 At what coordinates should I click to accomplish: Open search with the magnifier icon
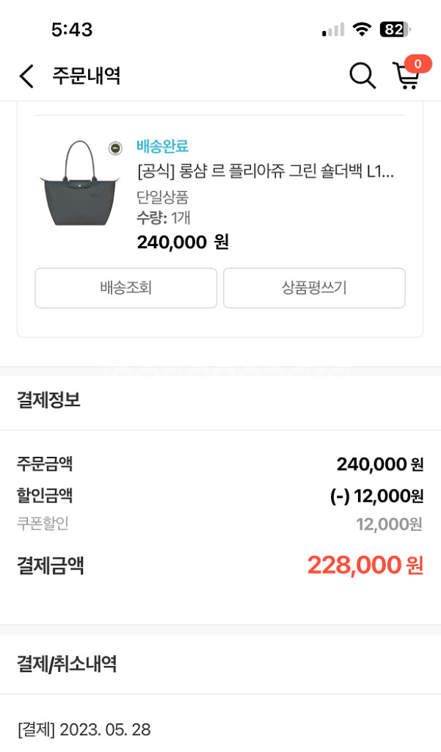click(x=362, y=76)
